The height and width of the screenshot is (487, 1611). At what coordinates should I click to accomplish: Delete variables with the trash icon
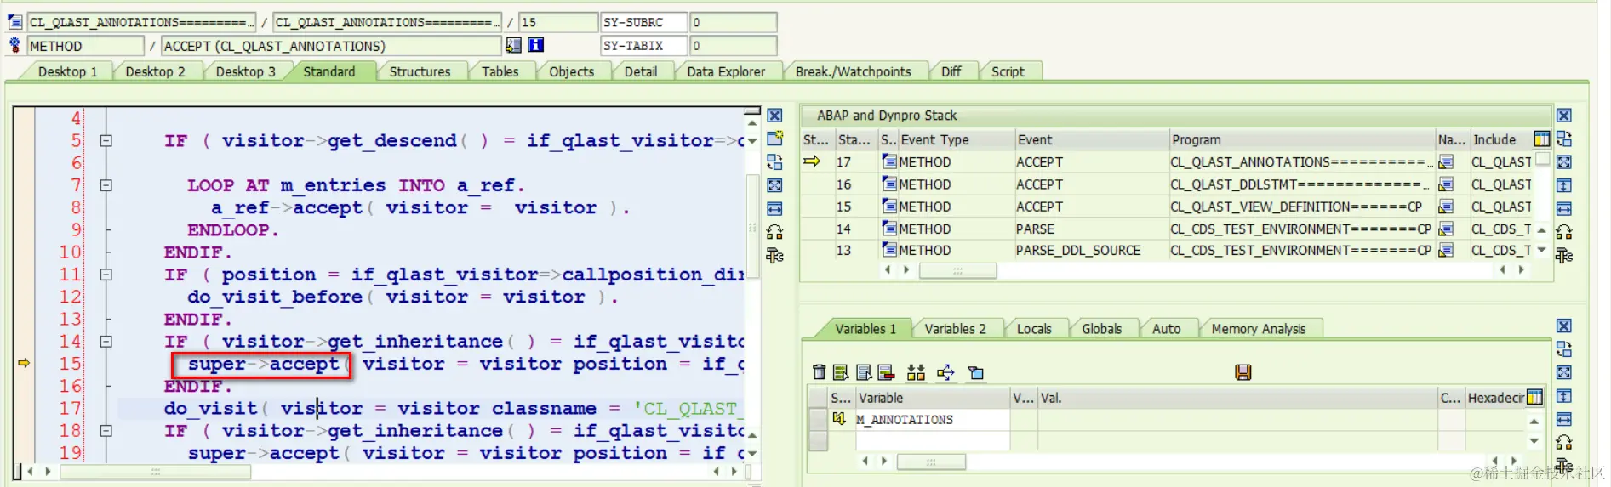pos(819,372)
